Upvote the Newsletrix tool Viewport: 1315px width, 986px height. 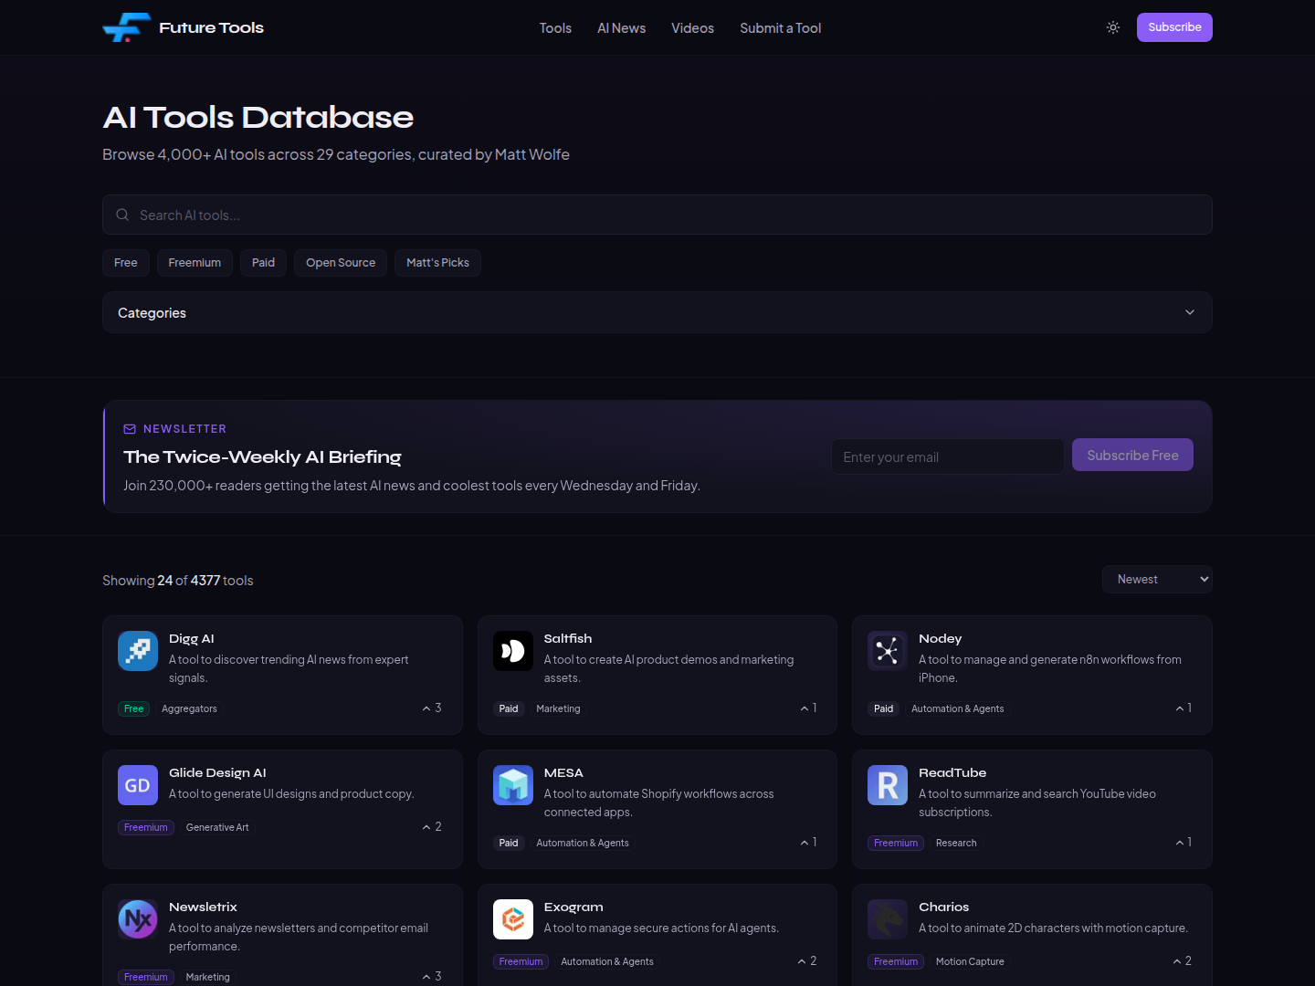click(432, 976)
